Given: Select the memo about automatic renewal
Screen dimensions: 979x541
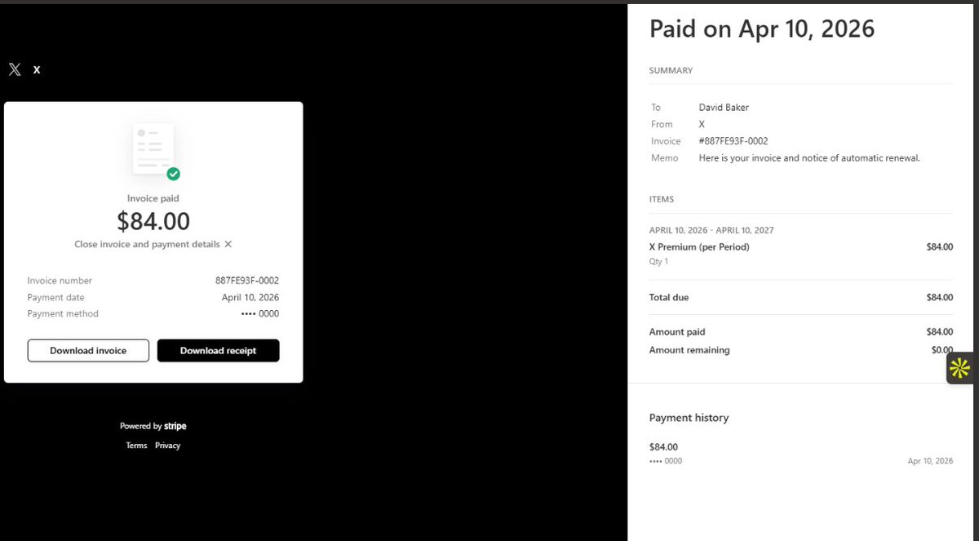Looking at the screenshot, I should point(809,158).
